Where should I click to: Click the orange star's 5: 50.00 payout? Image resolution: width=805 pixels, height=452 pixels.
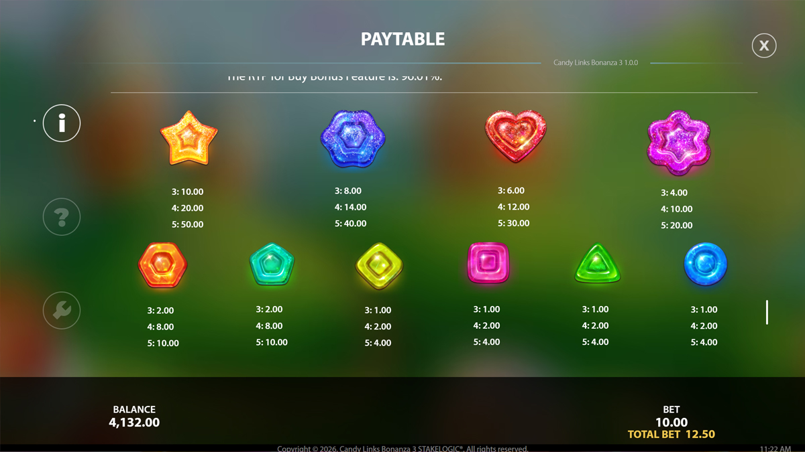click(x=187, y=224)
